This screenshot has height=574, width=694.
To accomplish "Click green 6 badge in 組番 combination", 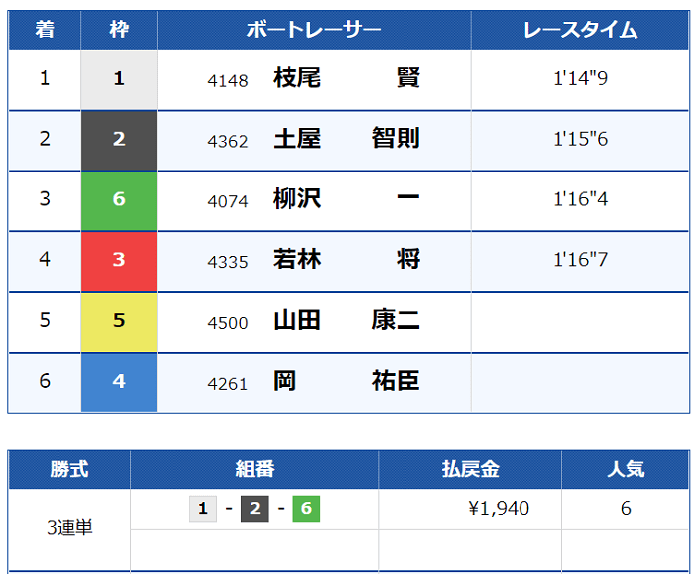I will pos(306,509).
